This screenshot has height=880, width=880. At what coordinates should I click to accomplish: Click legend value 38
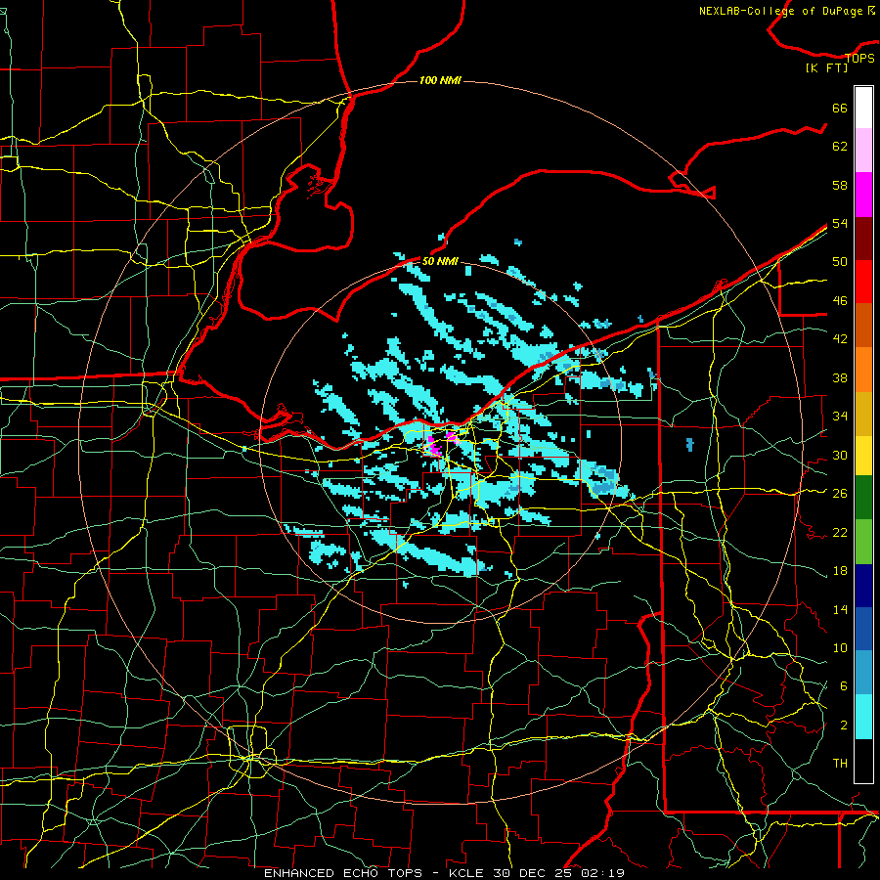coord(840,377)
